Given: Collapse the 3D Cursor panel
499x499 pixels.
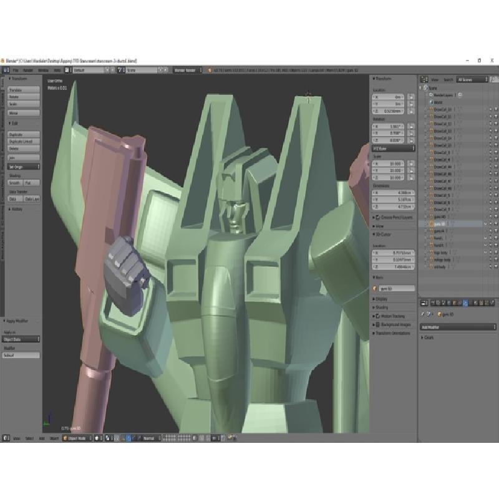Looking at the screenshot, I should coord(382,235).
